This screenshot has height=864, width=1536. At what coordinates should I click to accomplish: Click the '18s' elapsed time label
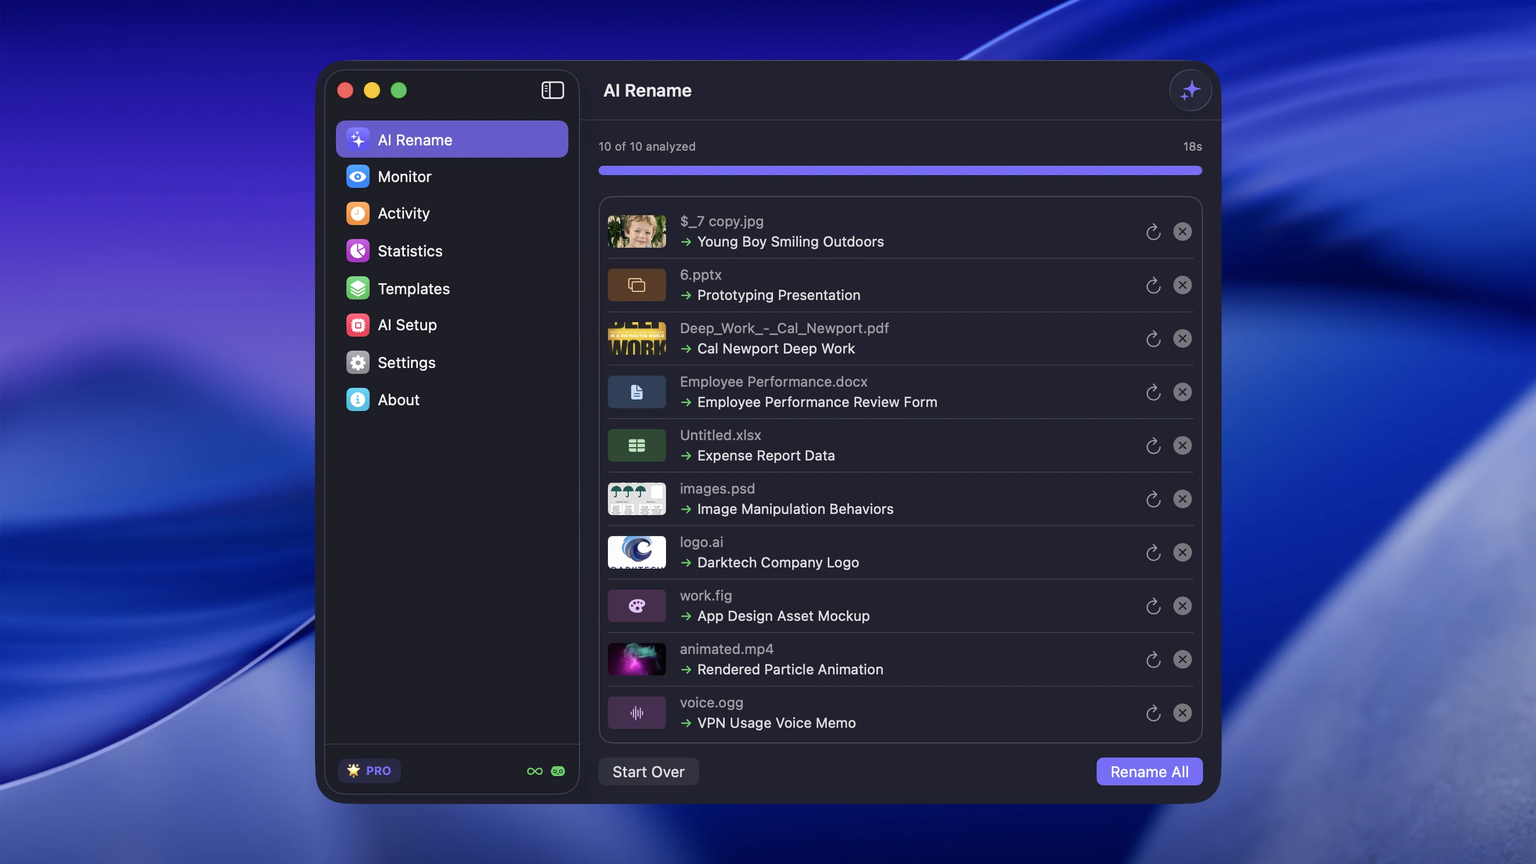(x=1192, y=146)
